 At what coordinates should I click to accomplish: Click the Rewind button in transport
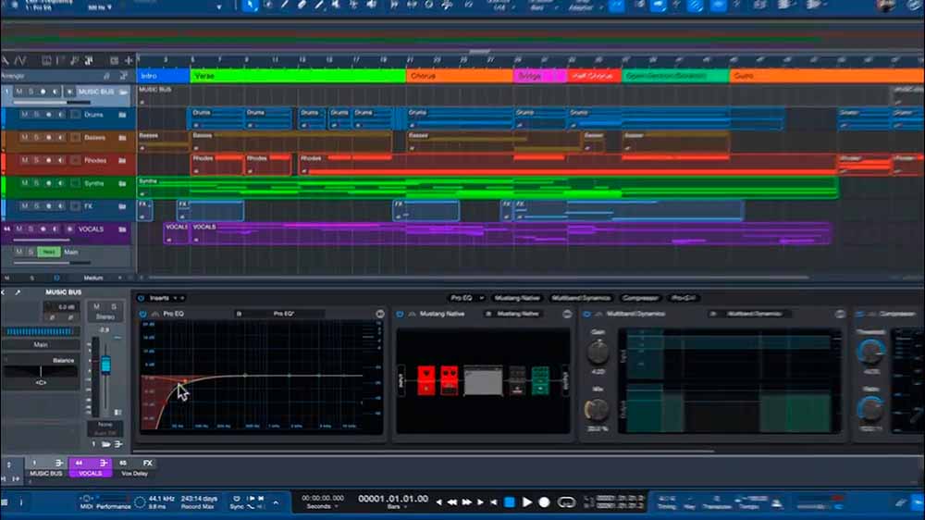452,502
